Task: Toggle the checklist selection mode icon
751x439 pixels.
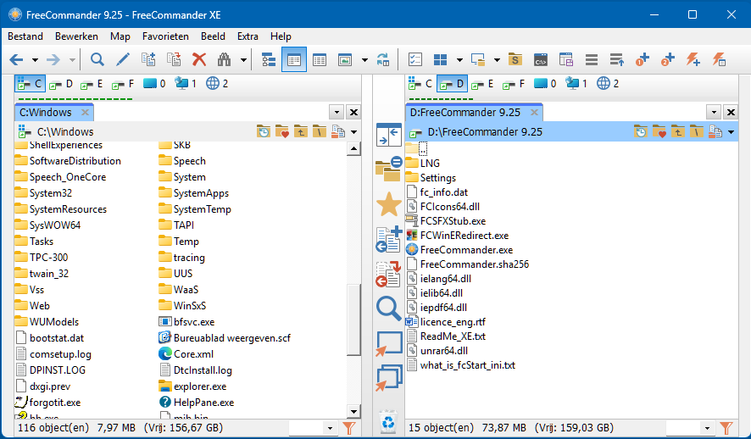Action: (x=414, y=60)
